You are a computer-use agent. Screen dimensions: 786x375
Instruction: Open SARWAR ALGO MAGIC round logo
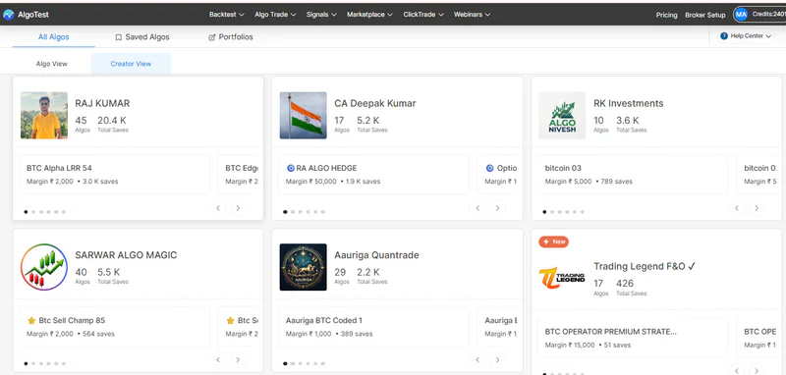[44, 267]
